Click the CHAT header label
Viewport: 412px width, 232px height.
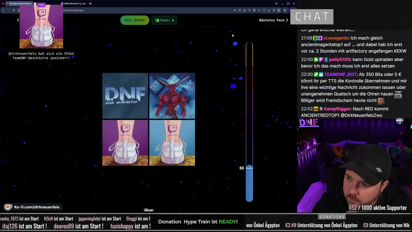(x=312, y=16)
